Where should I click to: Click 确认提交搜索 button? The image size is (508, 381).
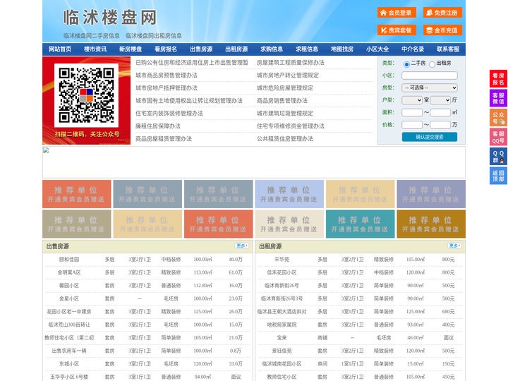pos(430,137)
